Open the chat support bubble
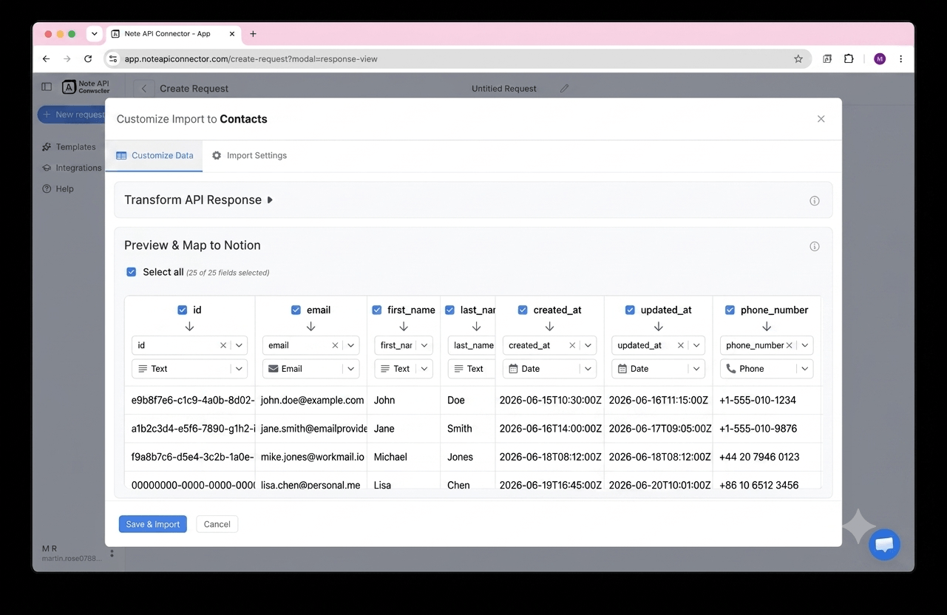 (x=884, y=546)
